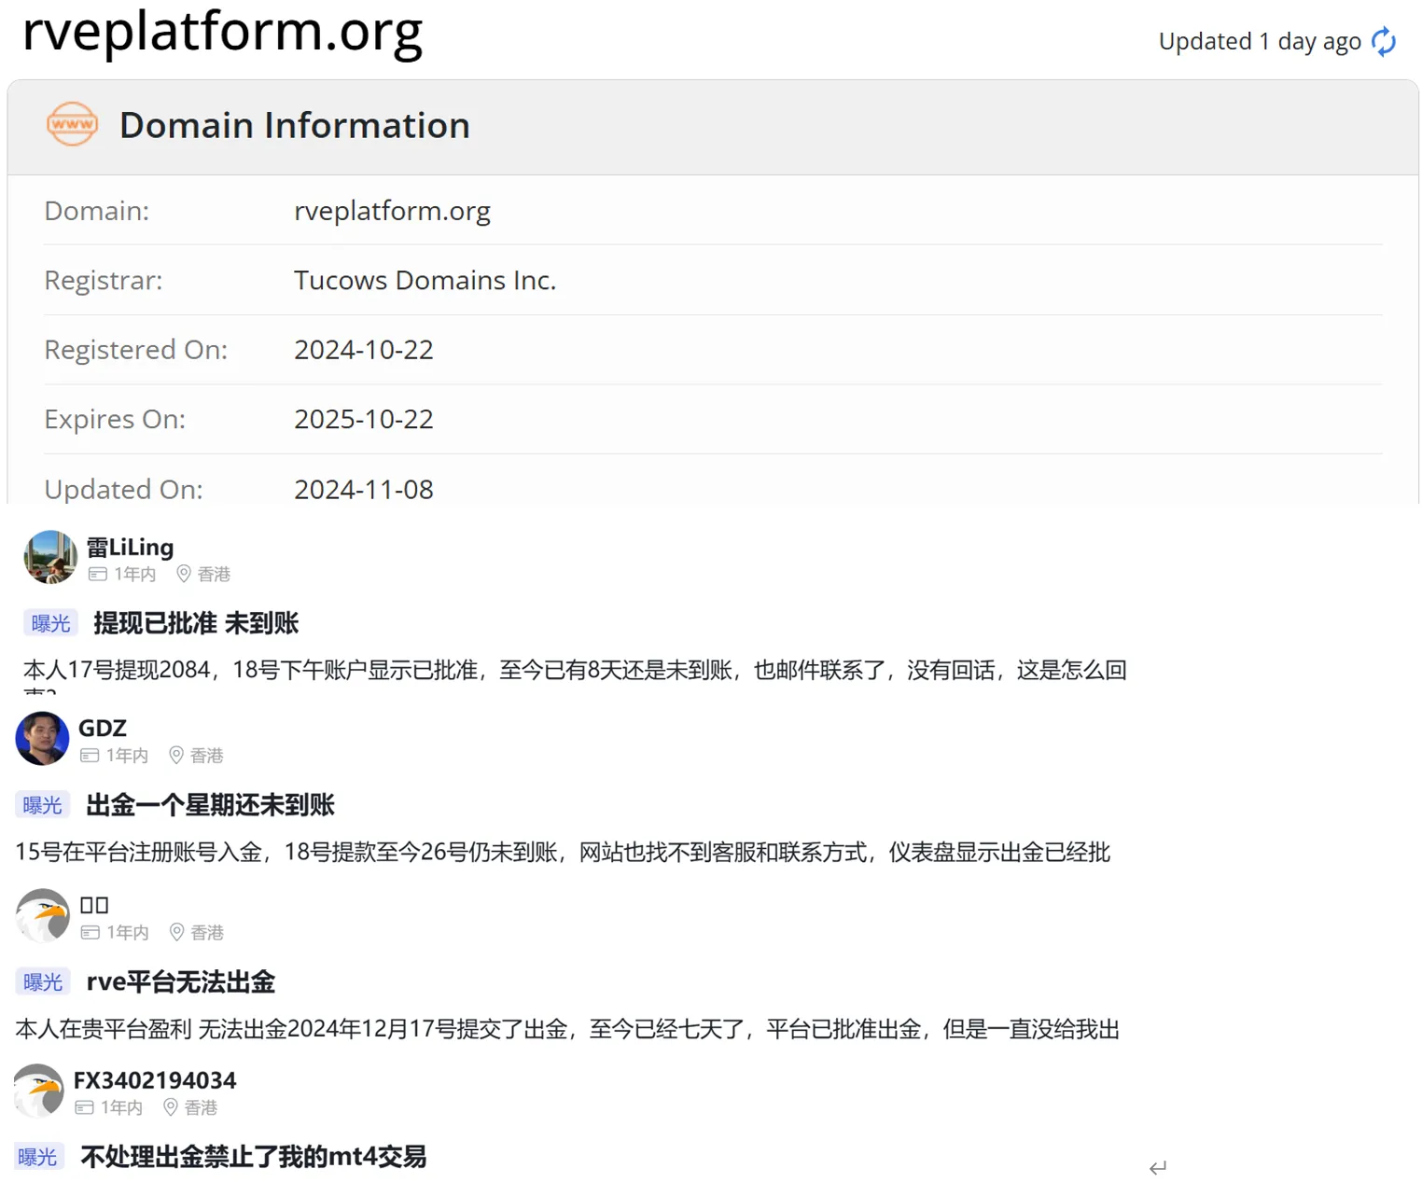Click the Expires On: label
This screenshot has width=1422, height=1182.
pos(115,419)
